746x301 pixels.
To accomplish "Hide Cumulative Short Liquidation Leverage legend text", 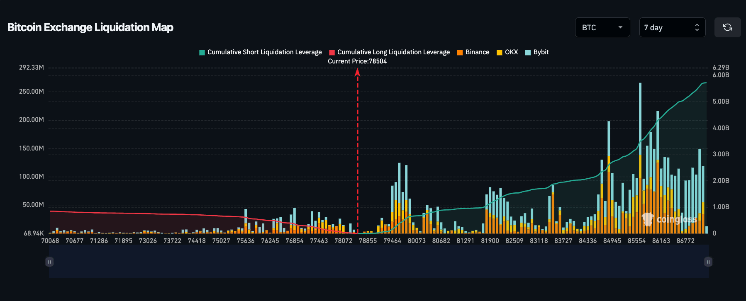I will (264, 52).
